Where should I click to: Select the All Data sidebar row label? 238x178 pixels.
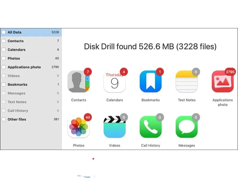pyautogui.click(x=14, y=32)
